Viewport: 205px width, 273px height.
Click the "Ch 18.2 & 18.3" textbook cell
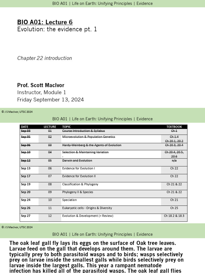(x=174, y=216)
